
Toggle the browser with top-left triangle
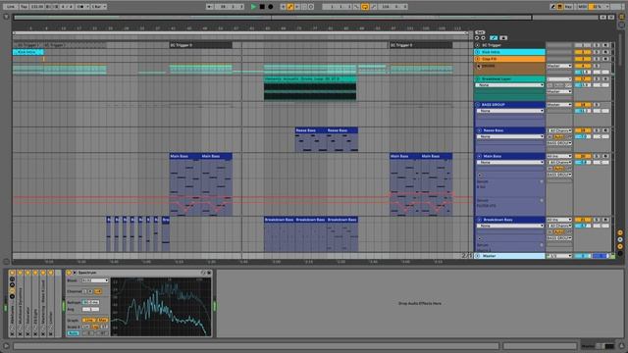[6, 17]
